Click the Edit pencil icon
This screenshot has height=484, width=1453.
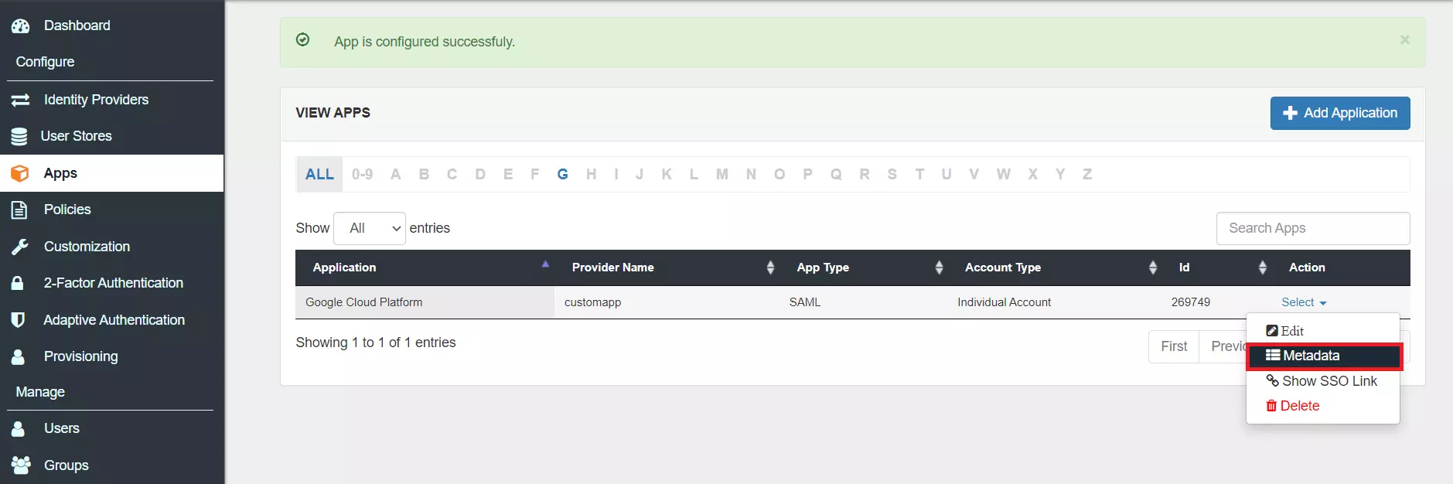tap(1271, 331)
